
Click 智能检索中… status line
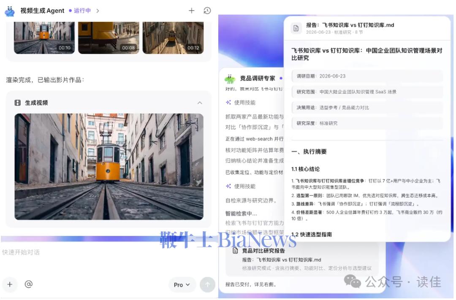click(x=241, y=214)
